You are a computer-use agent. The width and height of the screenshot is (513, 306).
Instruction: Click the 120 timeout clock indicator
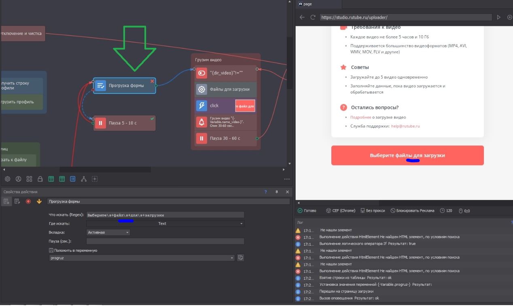point(446,210)
